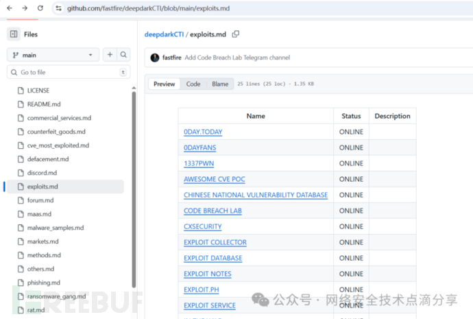Open cve_most_exploited.md file
Image resolution: width=473 pixels, height=319 pixels.
pyautogui.click(x=58, y=145)
